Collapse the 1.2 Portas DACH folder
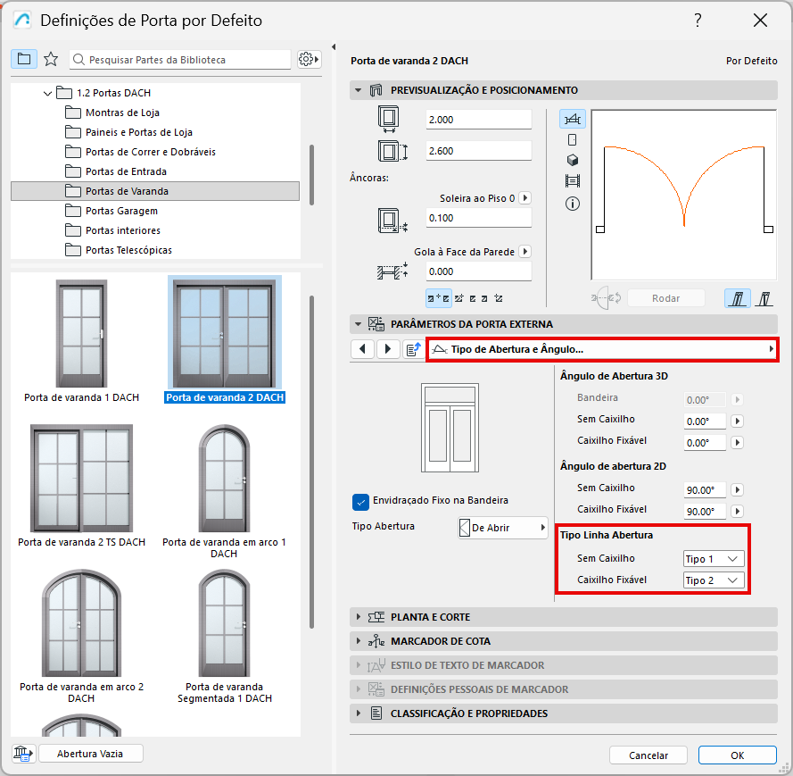793x776 pixels. click(x=47, y=93)
